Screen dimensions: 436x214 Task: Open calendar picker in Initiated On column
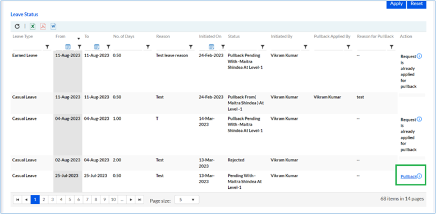click(212, 46)
